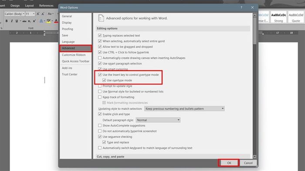The width and height of the screenshot is (305, 171).
Task: Enable Prompt to update style
Action: [x=100, y=86]
